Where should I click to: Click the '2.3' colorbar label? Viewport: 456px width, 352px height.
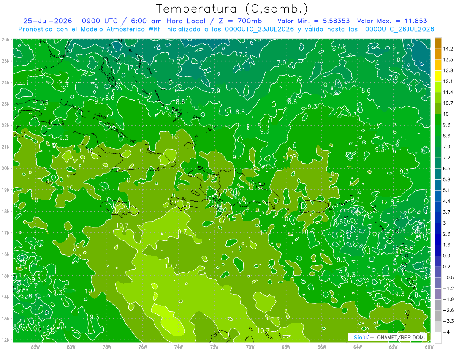tap(447, 234)
